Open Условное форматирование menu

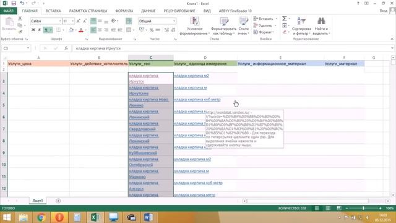click(195, 25)
